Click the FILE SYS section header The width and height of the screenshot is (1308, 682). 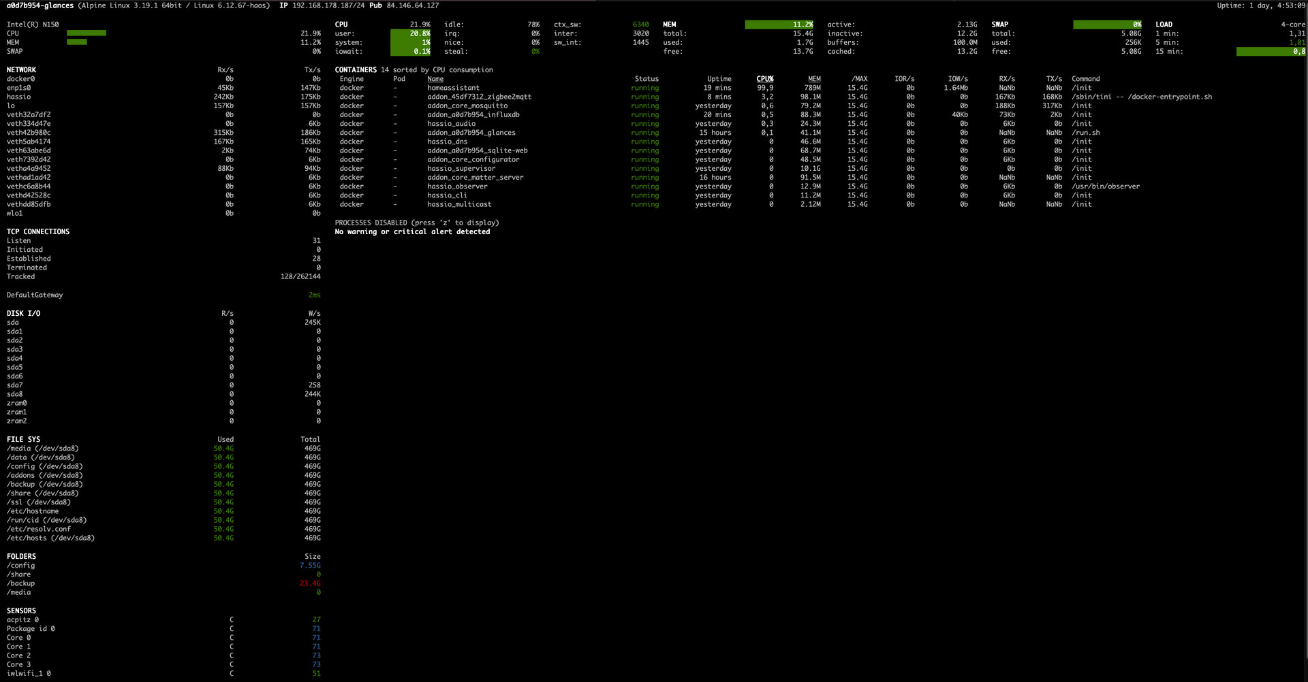coord(23,440)
